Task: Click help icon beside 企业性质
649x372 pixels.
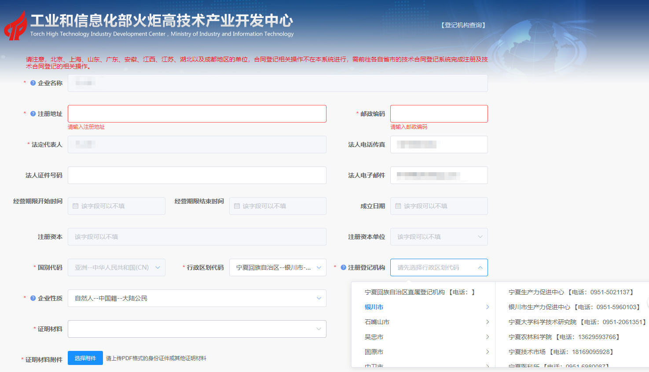Action: [33, 298]
